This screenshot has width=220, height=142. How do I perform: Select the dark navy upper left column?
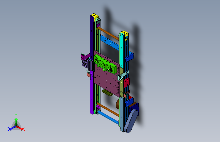pos(92,38)
